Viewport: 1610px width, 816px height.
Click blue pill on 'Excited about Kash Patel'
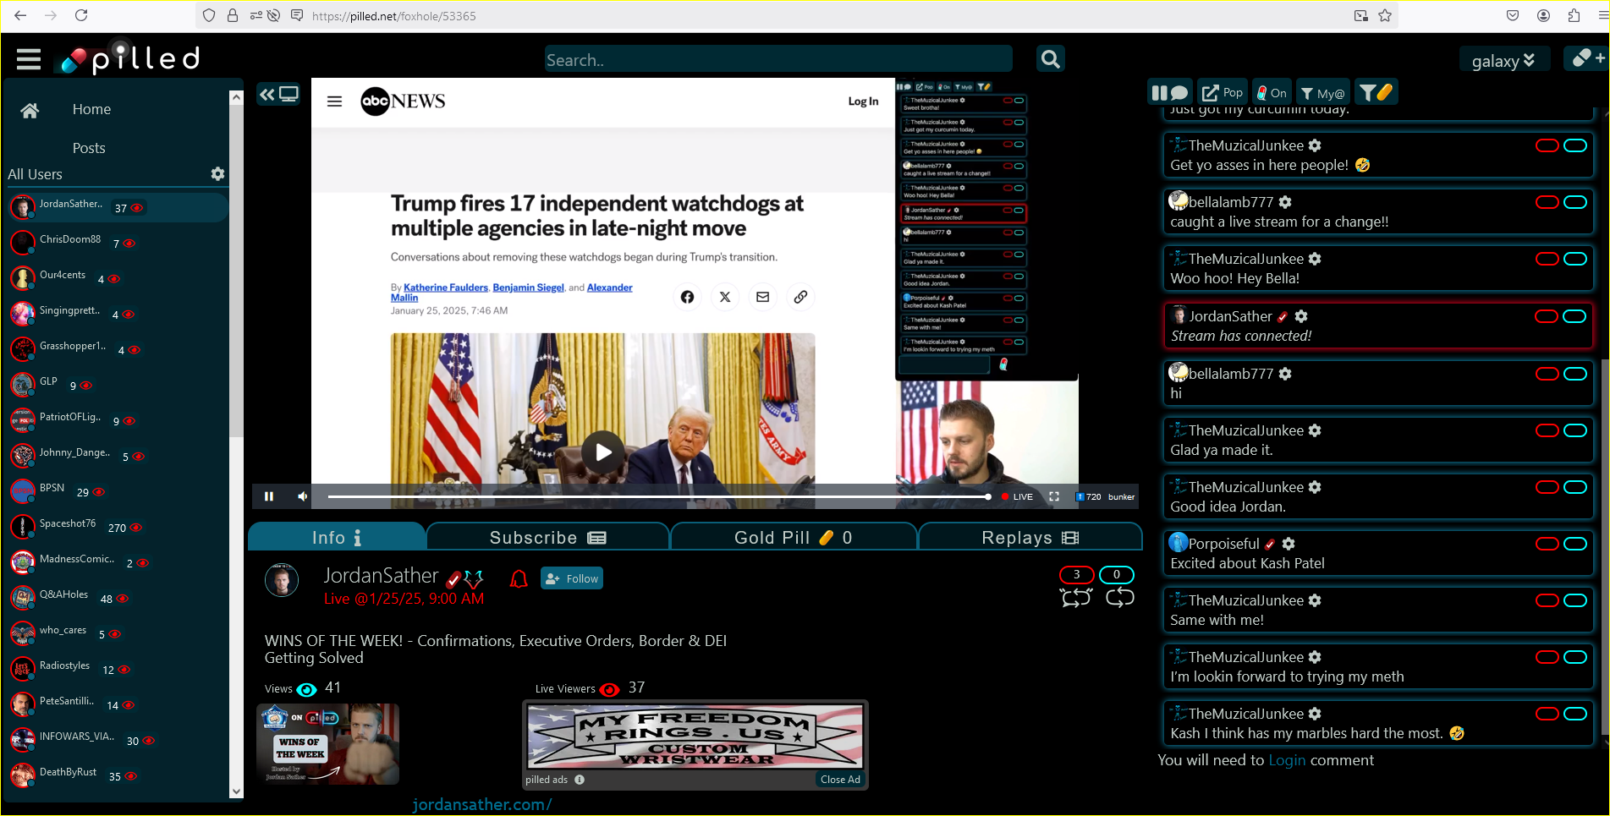tap(1575, 544)
